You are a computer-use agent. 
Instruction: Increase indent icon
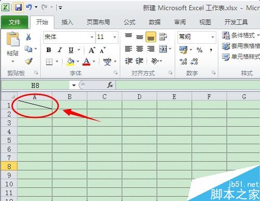(x=139, y=61)
